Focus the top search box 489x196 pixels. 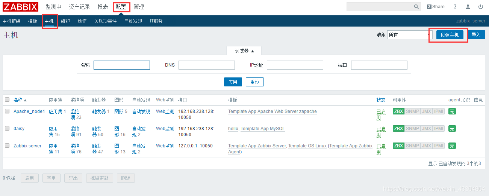tap(380, 7)
